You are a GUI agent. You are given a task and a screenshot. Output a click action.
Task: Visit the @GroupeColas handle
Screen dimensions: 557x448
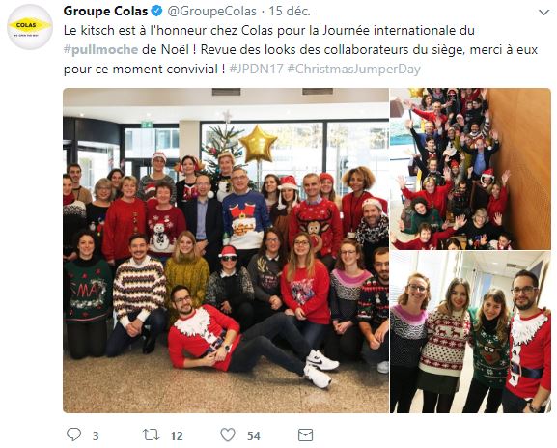point(211,12)
